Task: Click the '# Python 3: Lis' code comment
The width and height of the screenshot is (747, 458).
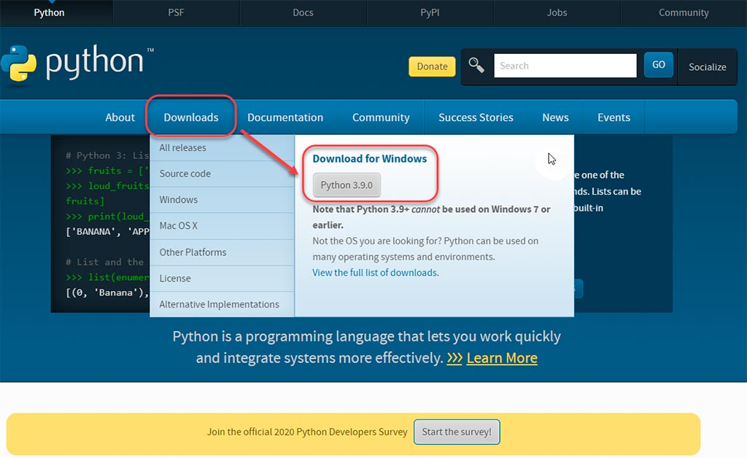Action: pos(107,155)
